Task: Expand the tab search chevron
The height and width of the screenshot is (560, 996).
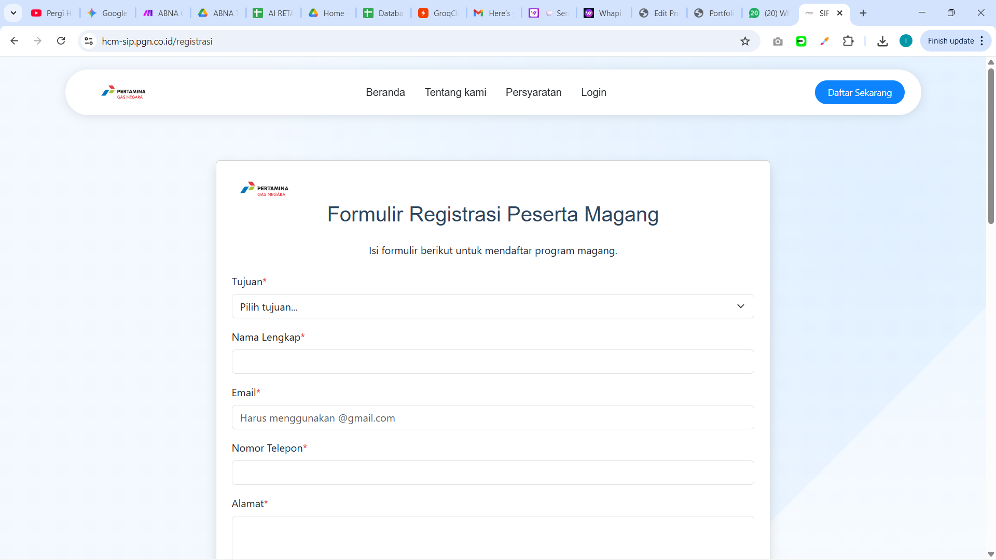Action: [13, 13]
